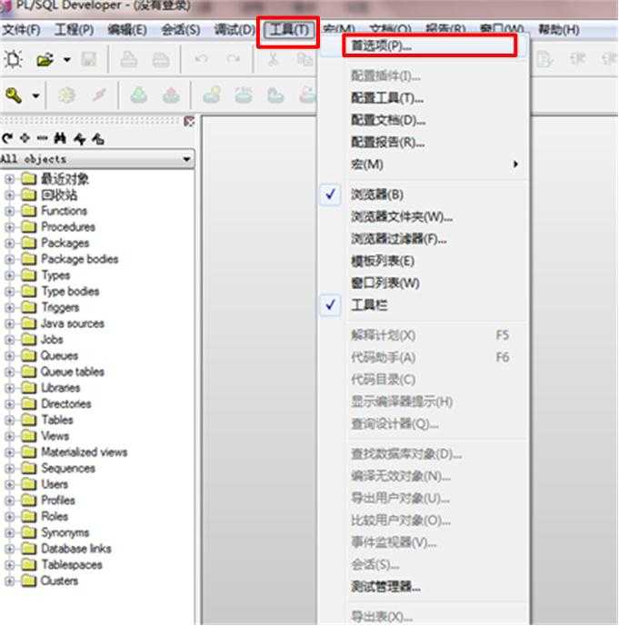Select the Package bodies tree item
The image size is (619, 626).
(79, 259)
